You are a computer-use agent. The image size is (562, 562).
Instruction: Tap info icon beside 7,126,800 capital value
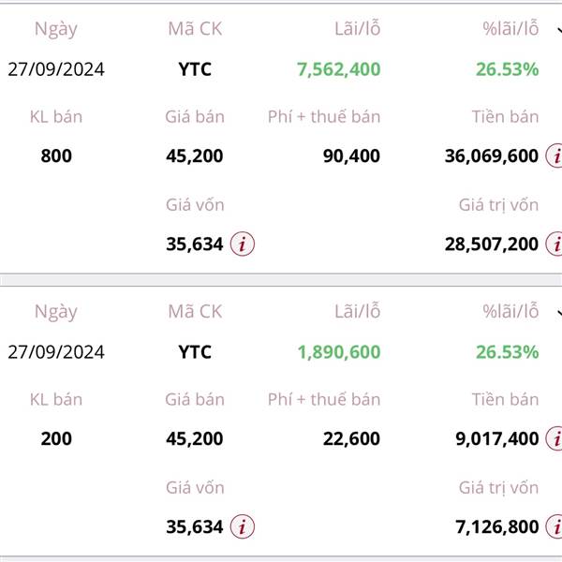coord(555,527)
